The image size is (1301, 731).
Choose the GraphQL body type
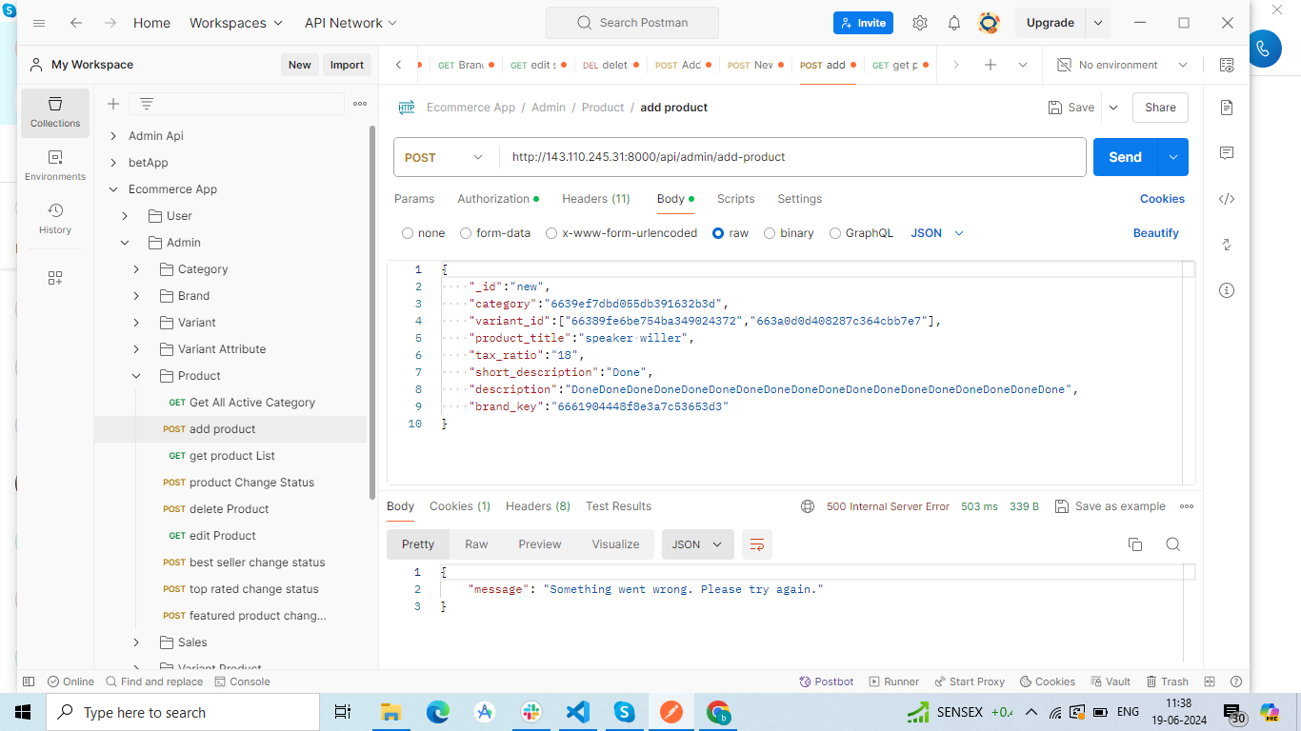pyautogui.click(x=835, y=233)
